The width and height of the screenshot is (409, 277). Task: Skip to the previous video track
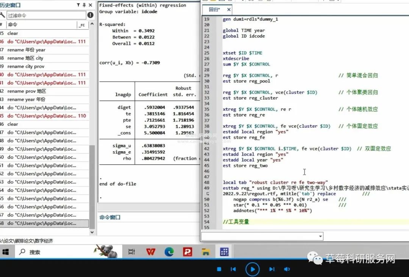233,269
